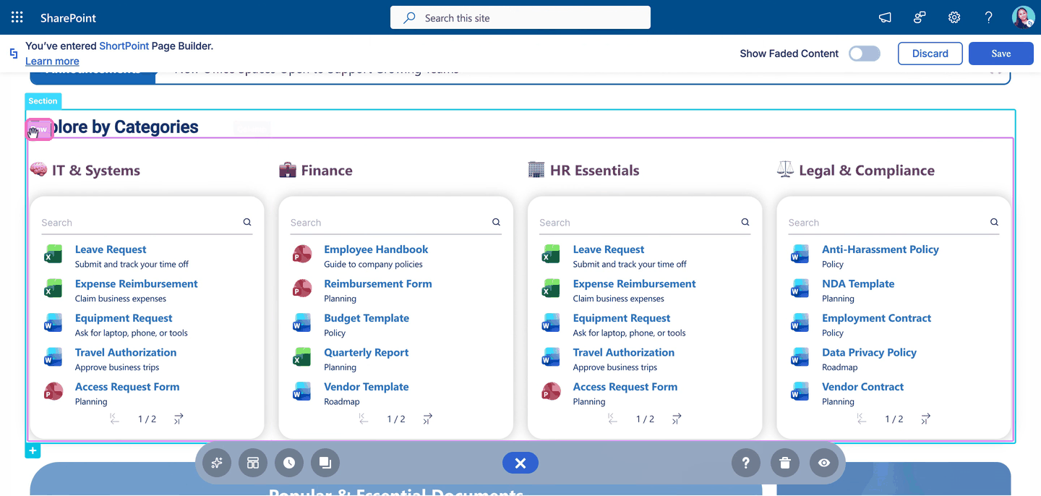Toggle the Show Faded Content switch
Screen dimensions: 1041x496
coord(865,54)
